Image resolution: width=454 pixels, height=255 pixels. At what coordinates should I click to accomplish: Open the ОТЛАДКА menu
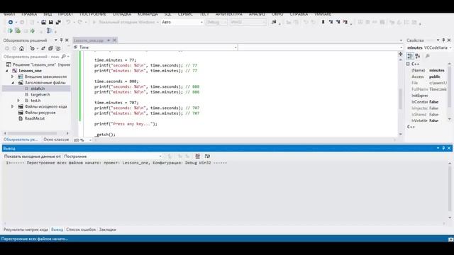pyautogui.click(x=122, y=14)
